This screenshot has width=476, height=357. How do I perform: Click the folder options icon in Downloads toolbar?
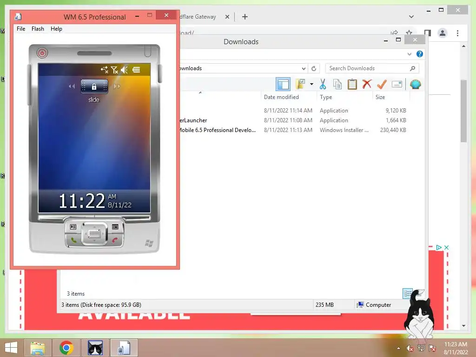(301, 84)
